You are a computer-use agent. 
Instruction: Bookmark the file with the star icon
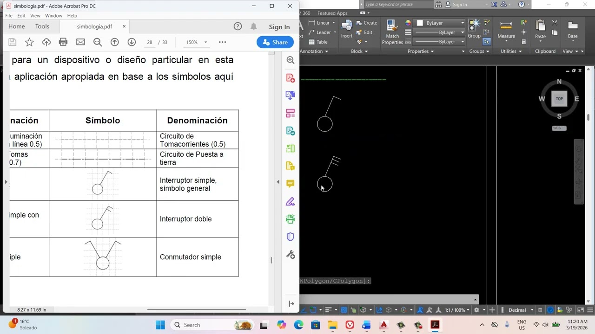pyautogui.click(x=29, y=42)
